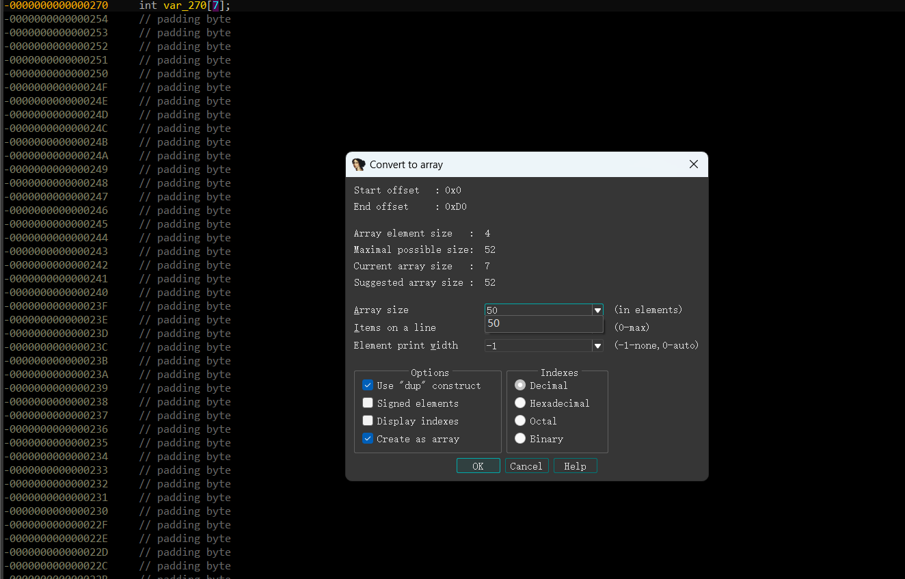Select the Binary indexes radio button
The width and height of the screenshot is (905, 579).
(520, 439)
